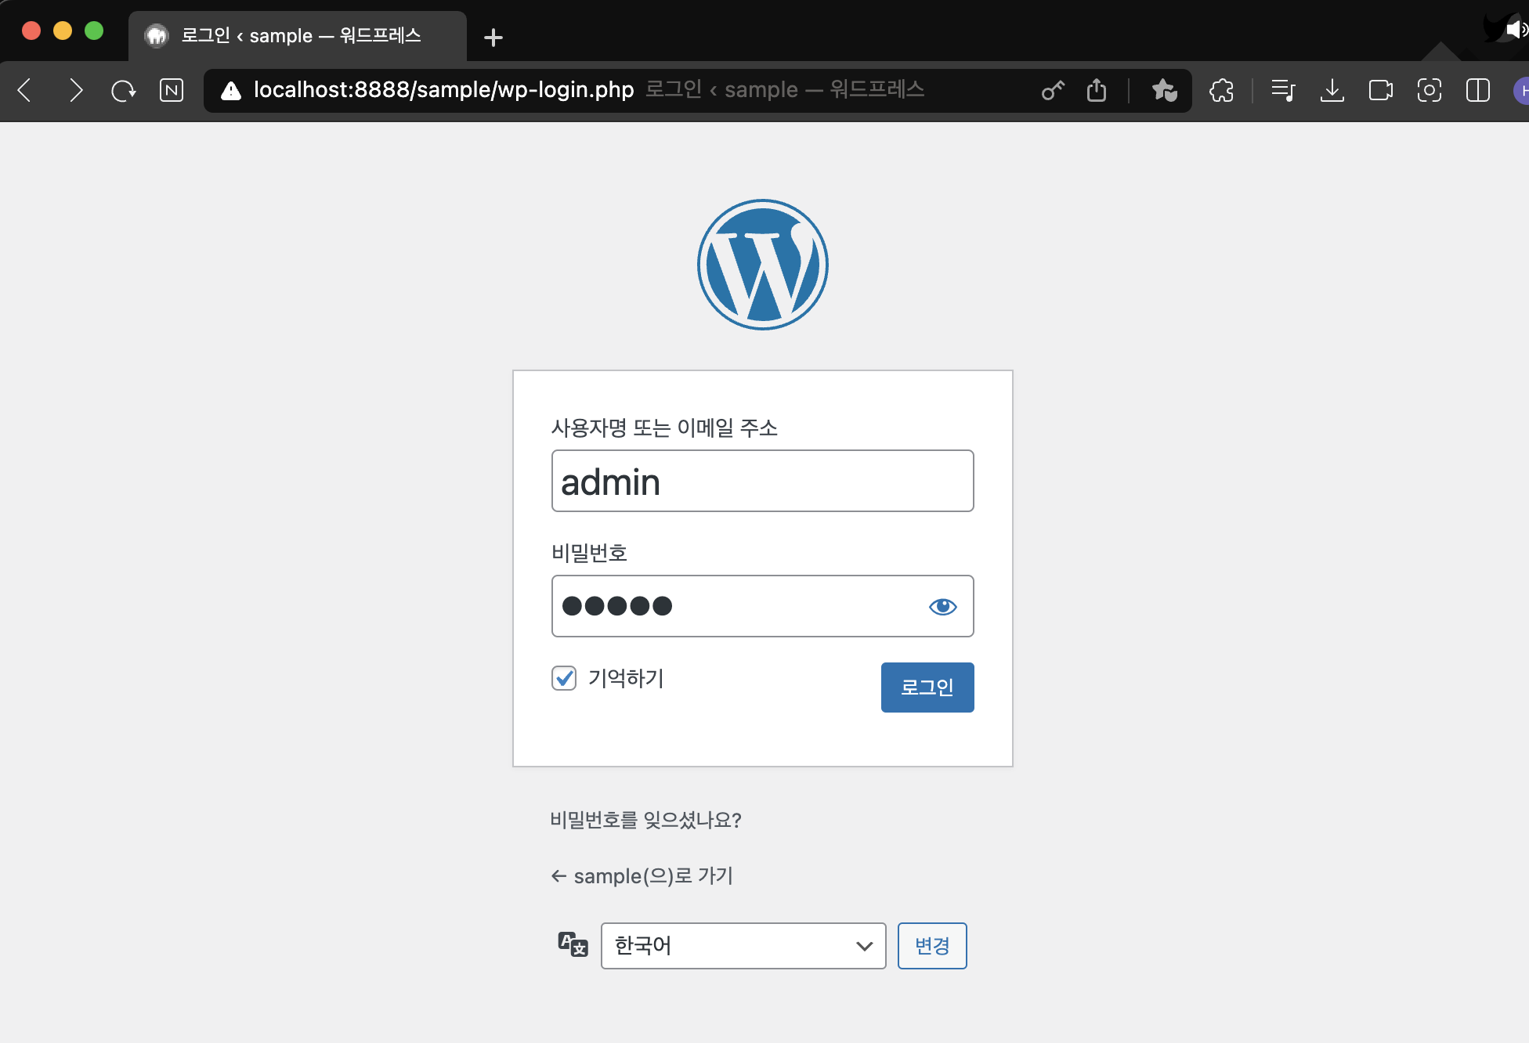
Task: Click the screenshot capture icon
Action: 1429,91
